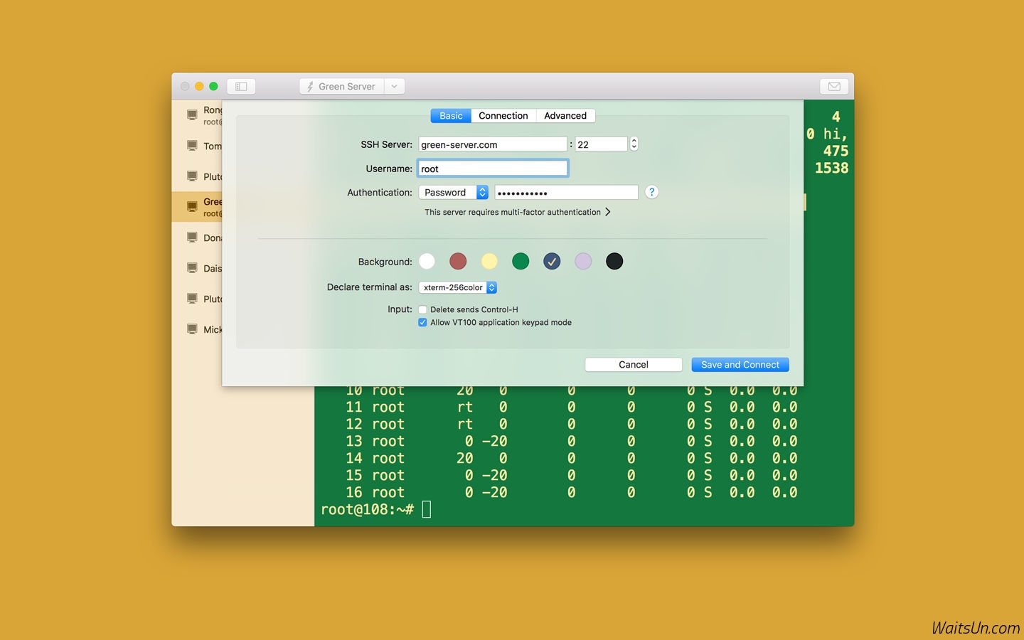The image size is (1024, 640).
Task: Click the envelope icon in the toolbar
Action: coord(834,87)
